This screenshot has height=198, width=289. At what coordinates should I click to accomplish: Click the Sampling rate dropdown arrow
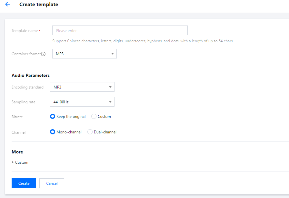pyautogui.click(x=110, y=102)
